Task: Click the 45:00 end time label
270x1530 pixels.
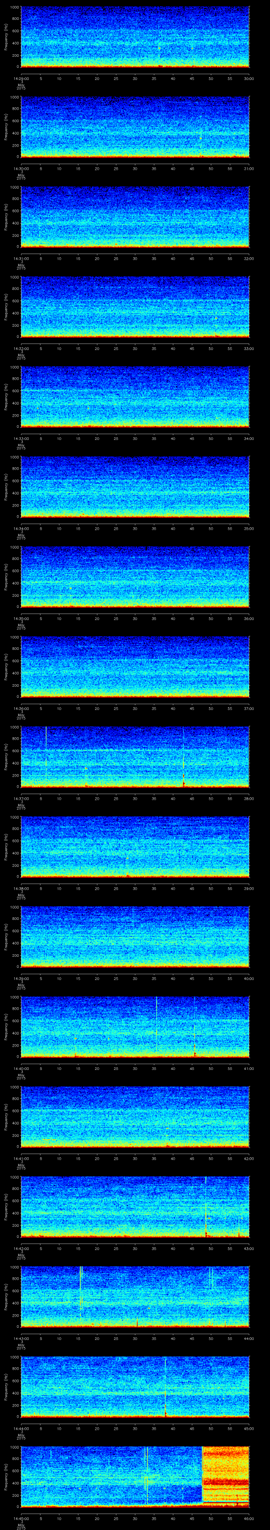Action: [249, 1428]
